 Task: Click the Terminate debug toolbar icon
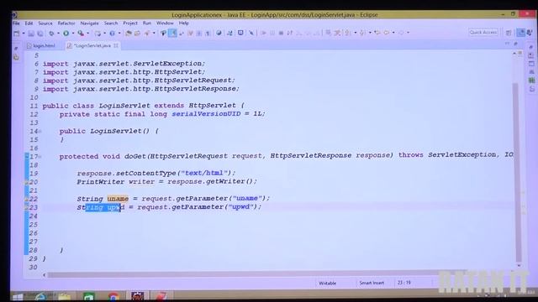(281, 33)
